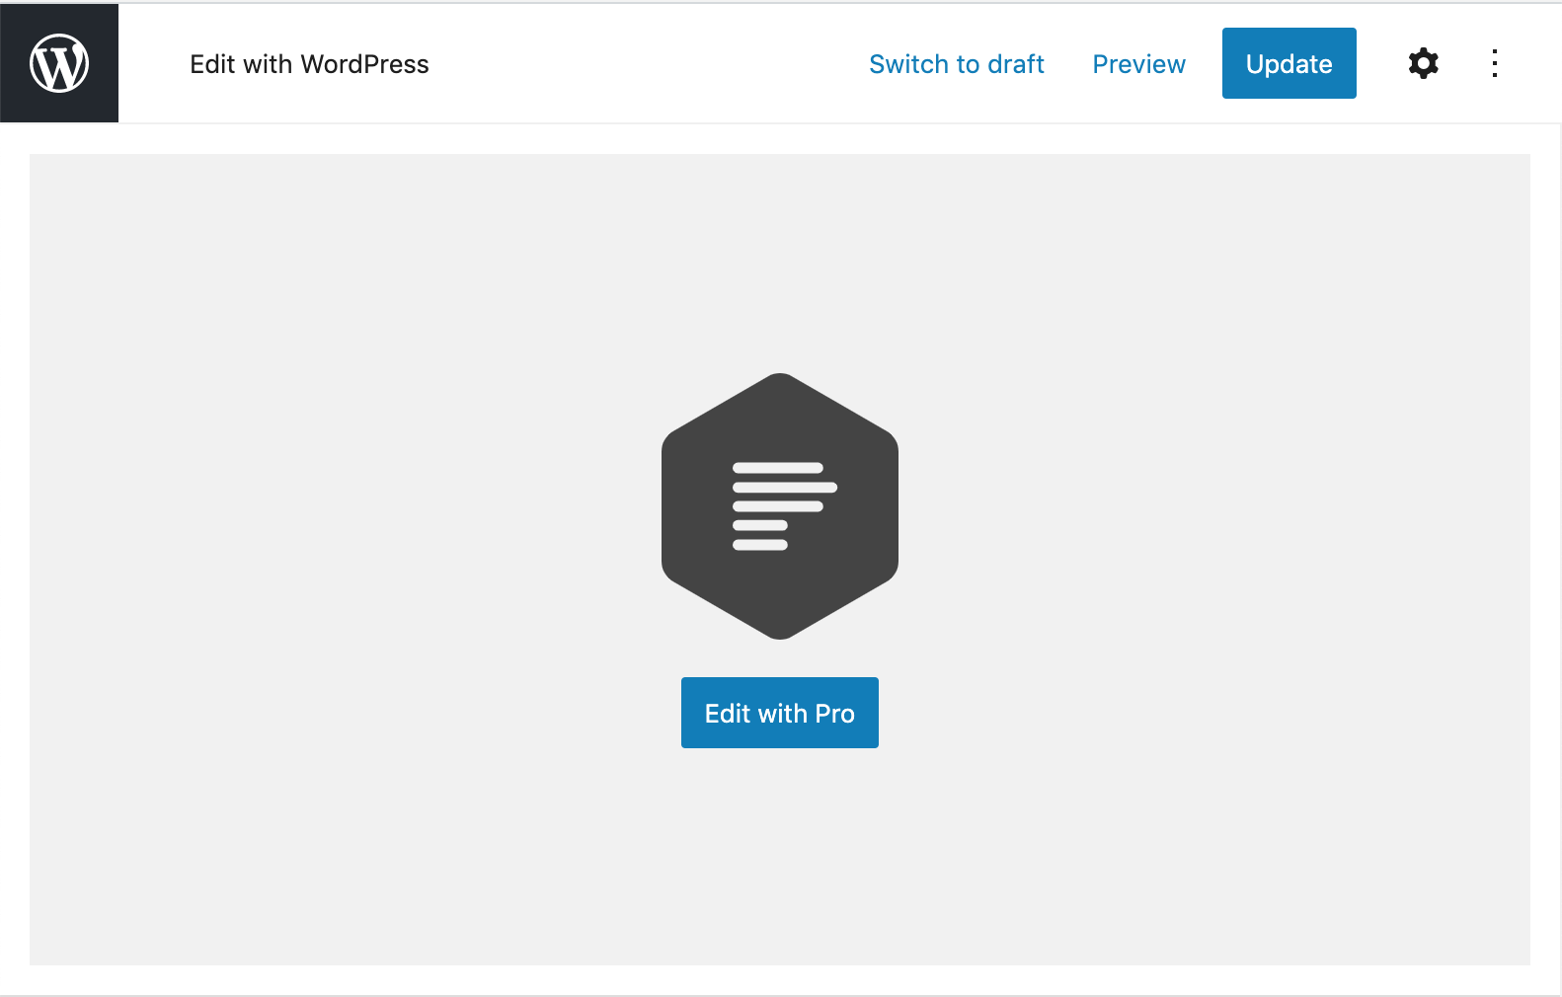1562x997 pixels.
Task: Switch the post to draft
Action: (x=956, y=64)
